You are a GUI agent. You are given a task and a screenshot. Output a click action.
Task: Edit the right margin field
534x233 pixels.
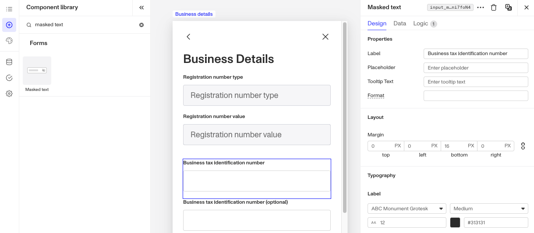tap(496, 146)
